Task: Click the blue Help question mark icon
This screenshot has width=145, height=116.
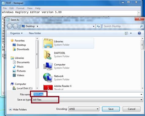Action: coord(139,33)
